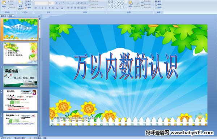Open the Arrange (排列) tool
The image size is (217, 139).
[x=130, y=4]
